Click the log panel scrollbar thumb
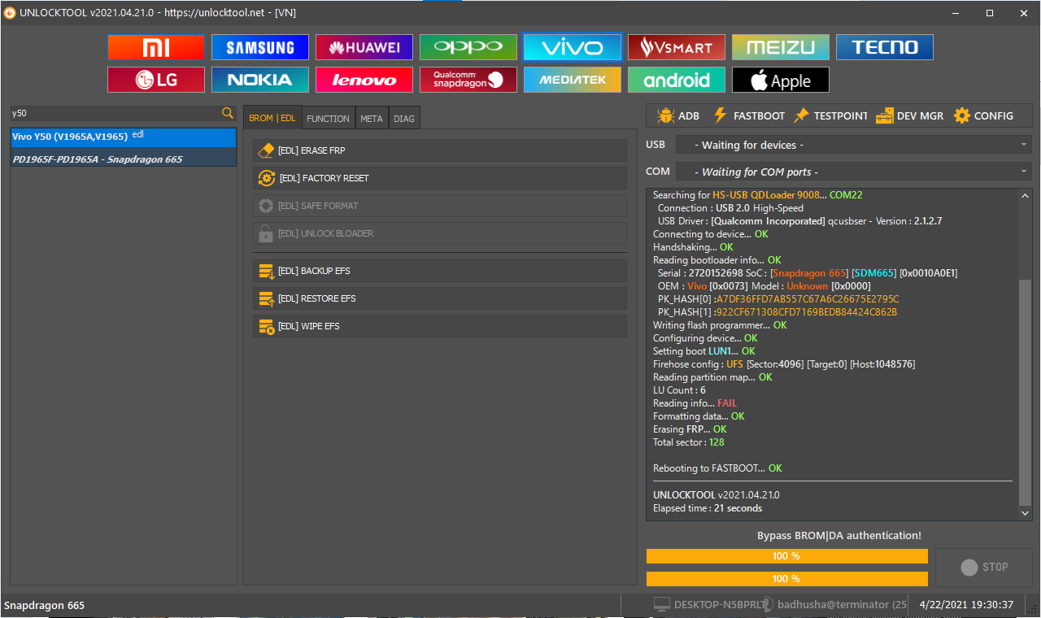 click(1026, 392)
